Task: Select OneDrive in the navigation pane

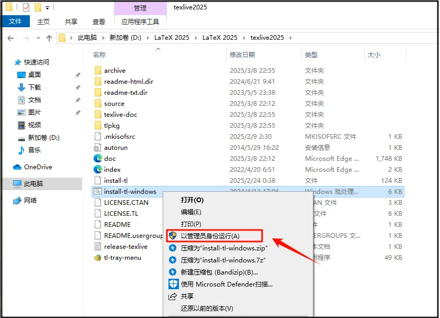Action: coord(38,167)
